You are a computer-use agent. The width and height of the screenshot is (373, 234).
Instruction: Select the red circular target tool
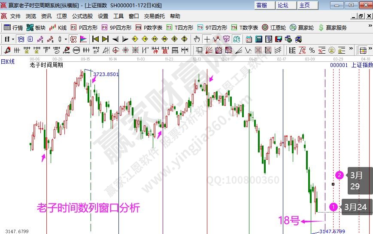point(115,50)
